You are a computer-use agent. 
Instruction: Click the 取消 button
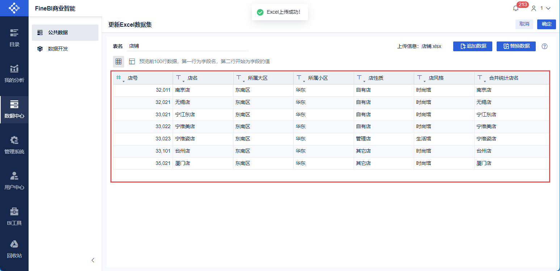click(524, 24)
